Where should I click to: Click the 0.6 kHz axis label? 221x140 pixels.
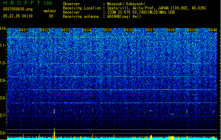click(3, 133)
